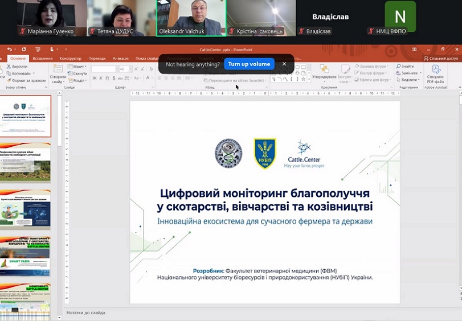Click Контур фігури shape outline button
The width and height of the screenshot is (462, 321).
point(371,73)
